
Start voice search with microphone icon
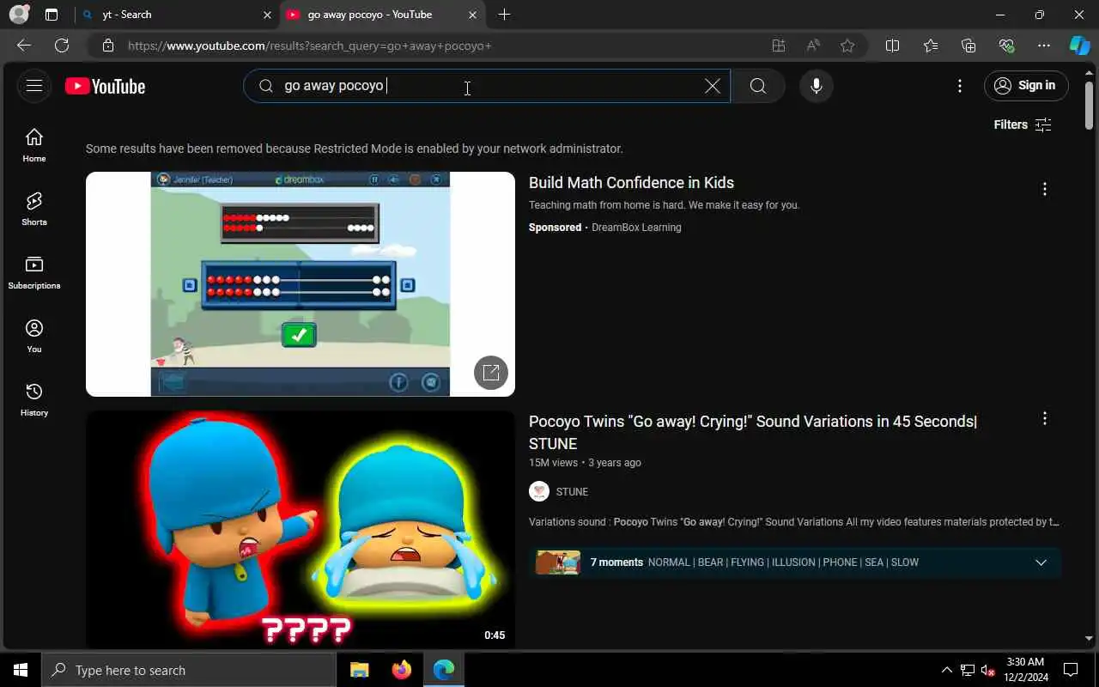pyautogui.click(x=817, y=86)
